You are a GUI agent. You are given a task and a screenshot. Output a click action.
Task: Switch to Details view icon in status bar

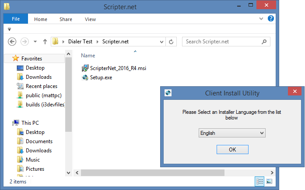260,181
